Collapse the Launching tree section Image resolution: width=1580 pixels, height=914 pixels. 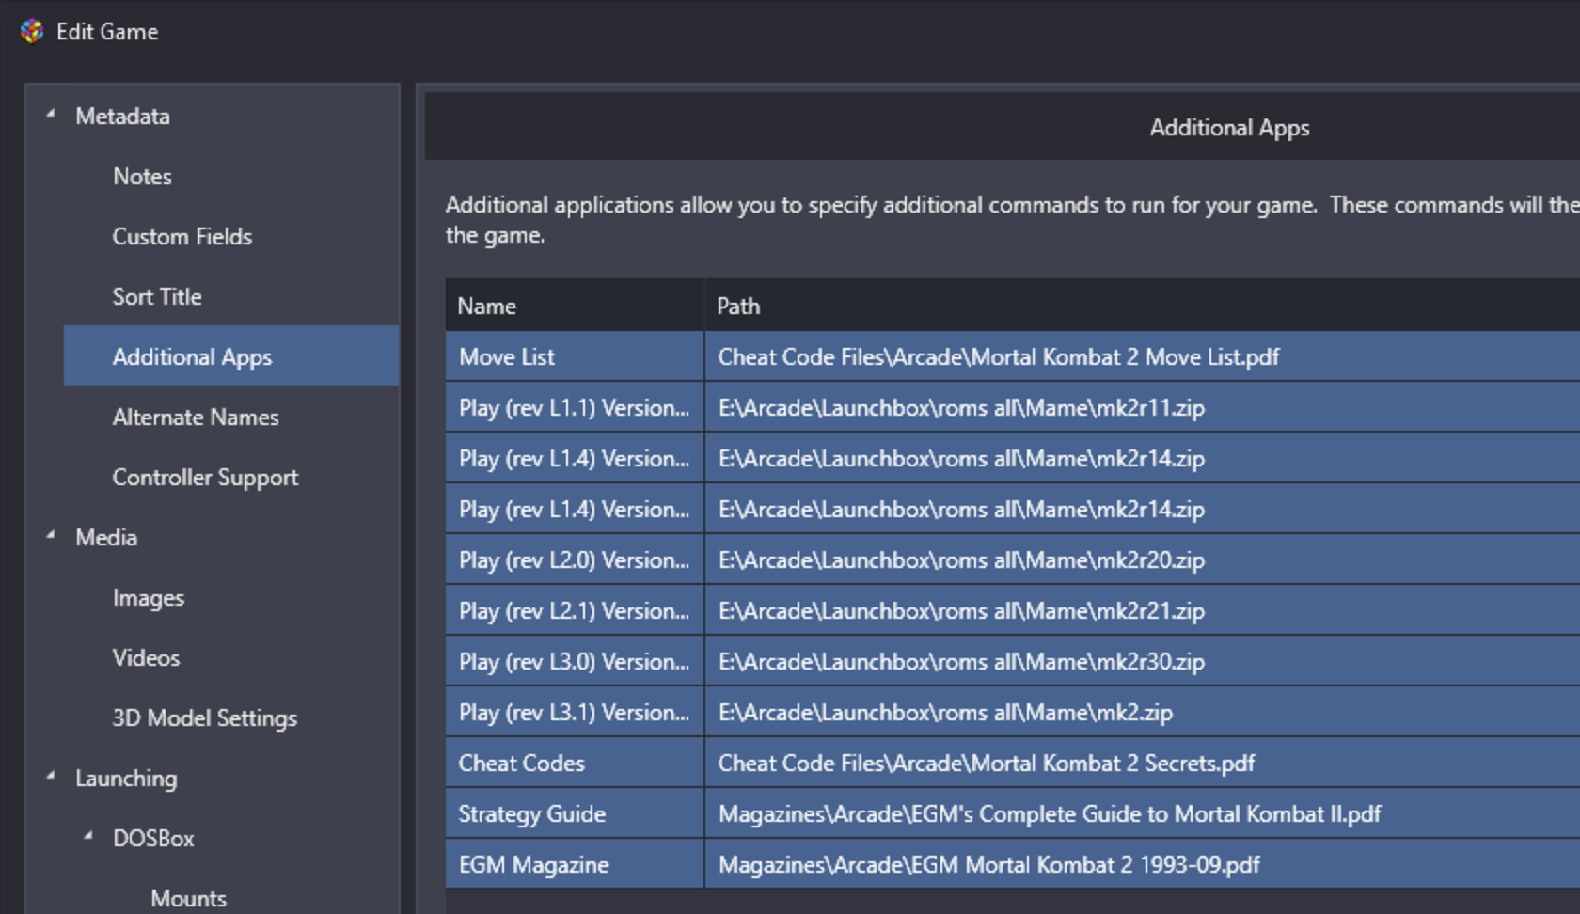(x=51, y=777)
